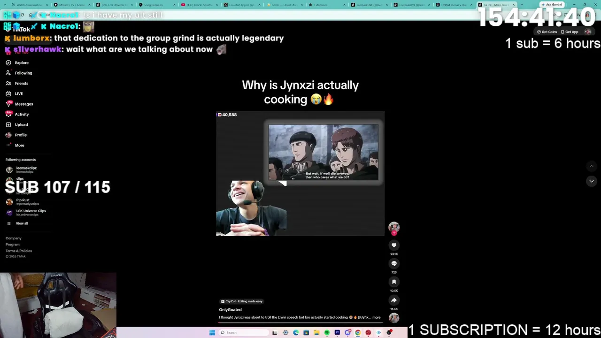Open Microsoft Edge from the taskbar

(296, 333)
